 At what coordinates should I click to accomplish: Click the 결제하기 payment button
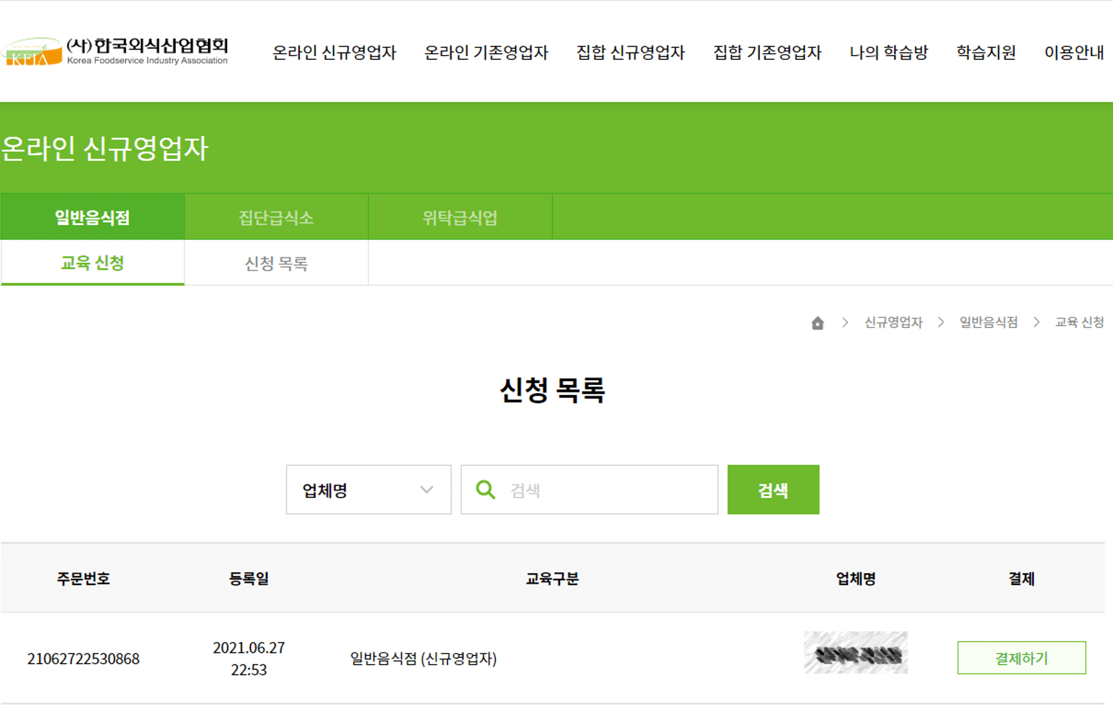click(x=1021, y=658)
